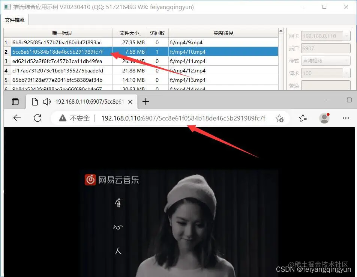
Task: Sort by 唯一标识 column header
Action: click(x=62, y=33)
